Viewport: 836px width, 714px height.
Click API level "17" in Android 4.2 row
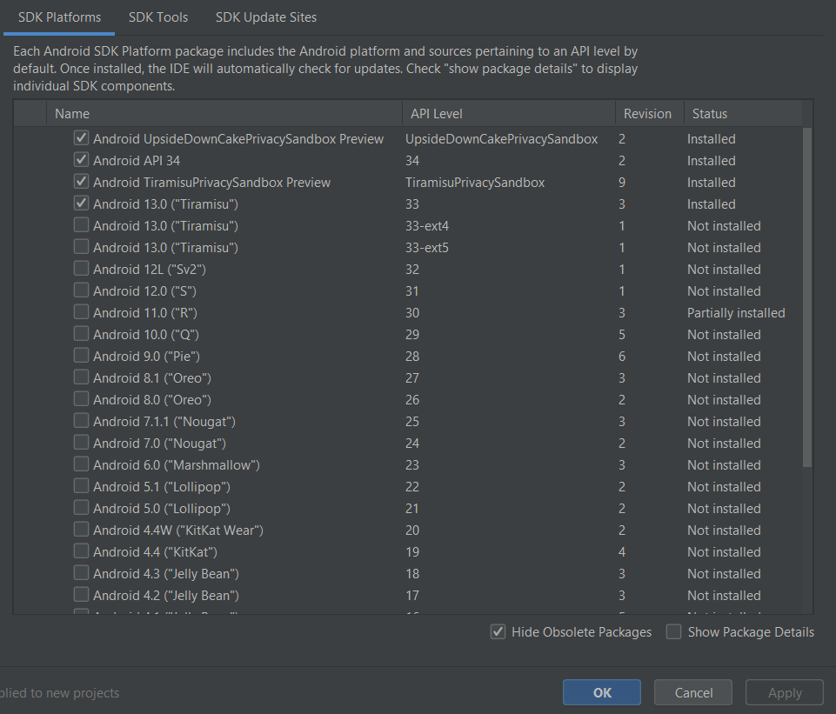412,595
